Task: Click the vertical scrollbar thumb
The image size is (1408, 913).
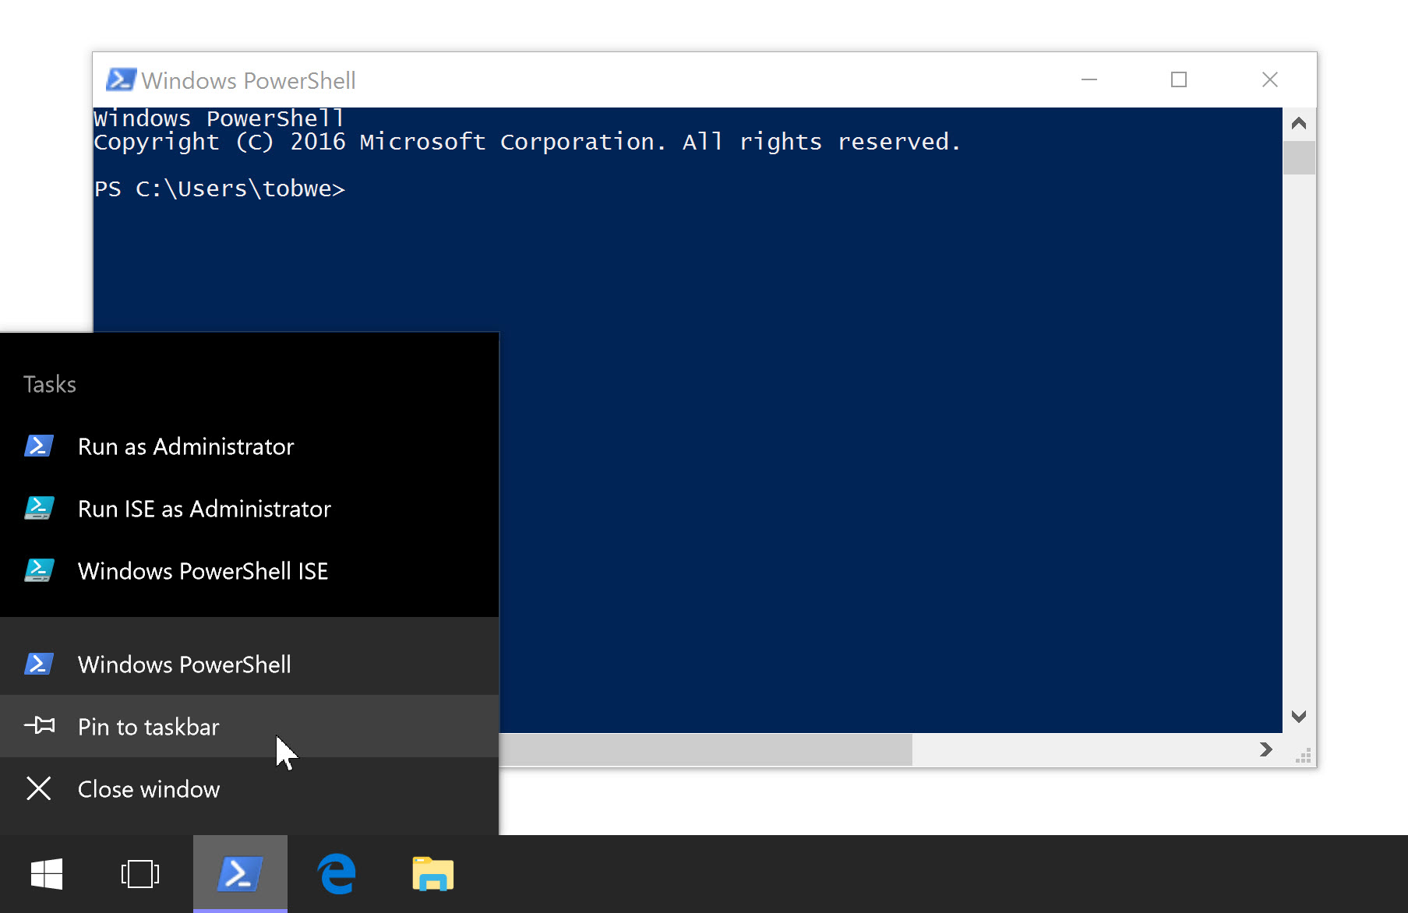Action: click(x=1299, y=158)
